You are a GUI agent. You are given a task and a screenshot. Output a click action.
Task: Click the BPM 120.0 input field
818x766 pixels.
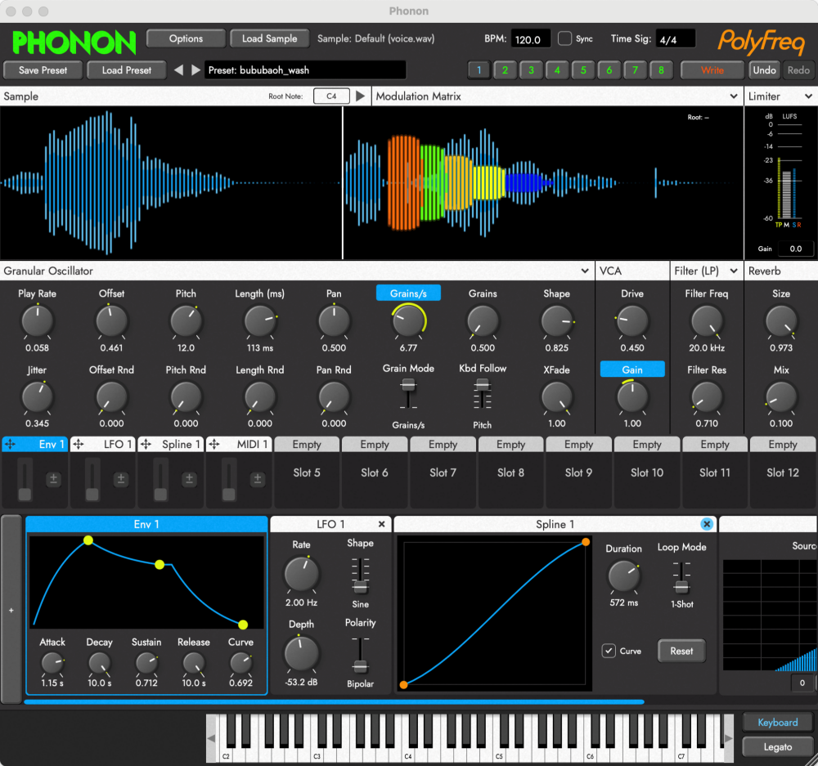pyautogui.click(x=531, y=39)
